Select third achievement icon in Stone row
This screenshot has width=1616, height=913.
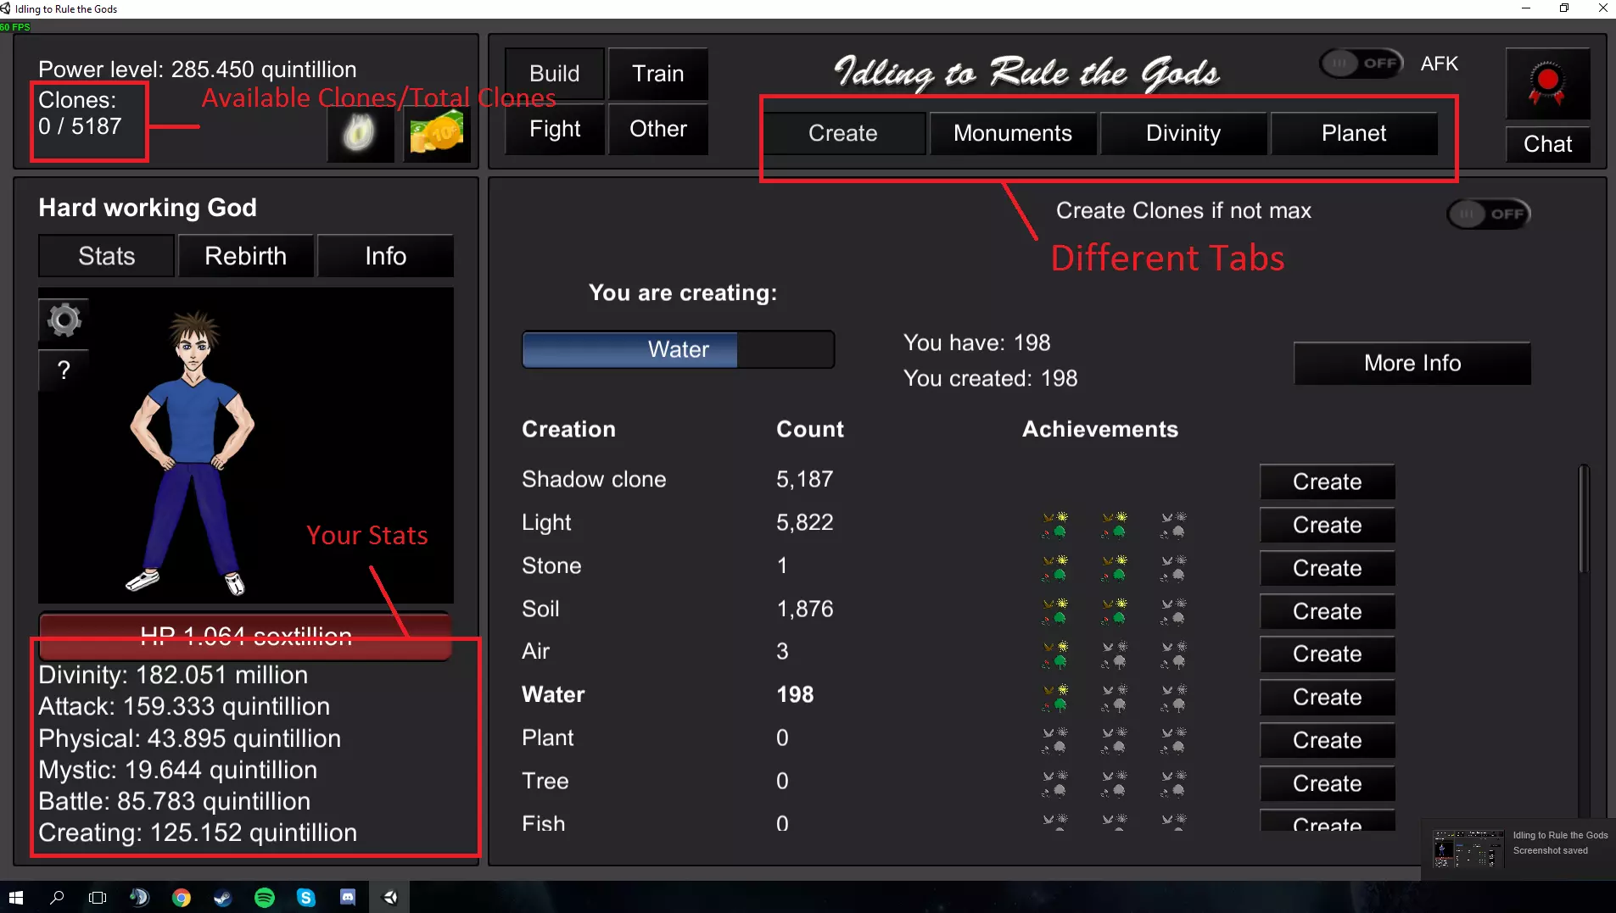tap(1174, 568)
